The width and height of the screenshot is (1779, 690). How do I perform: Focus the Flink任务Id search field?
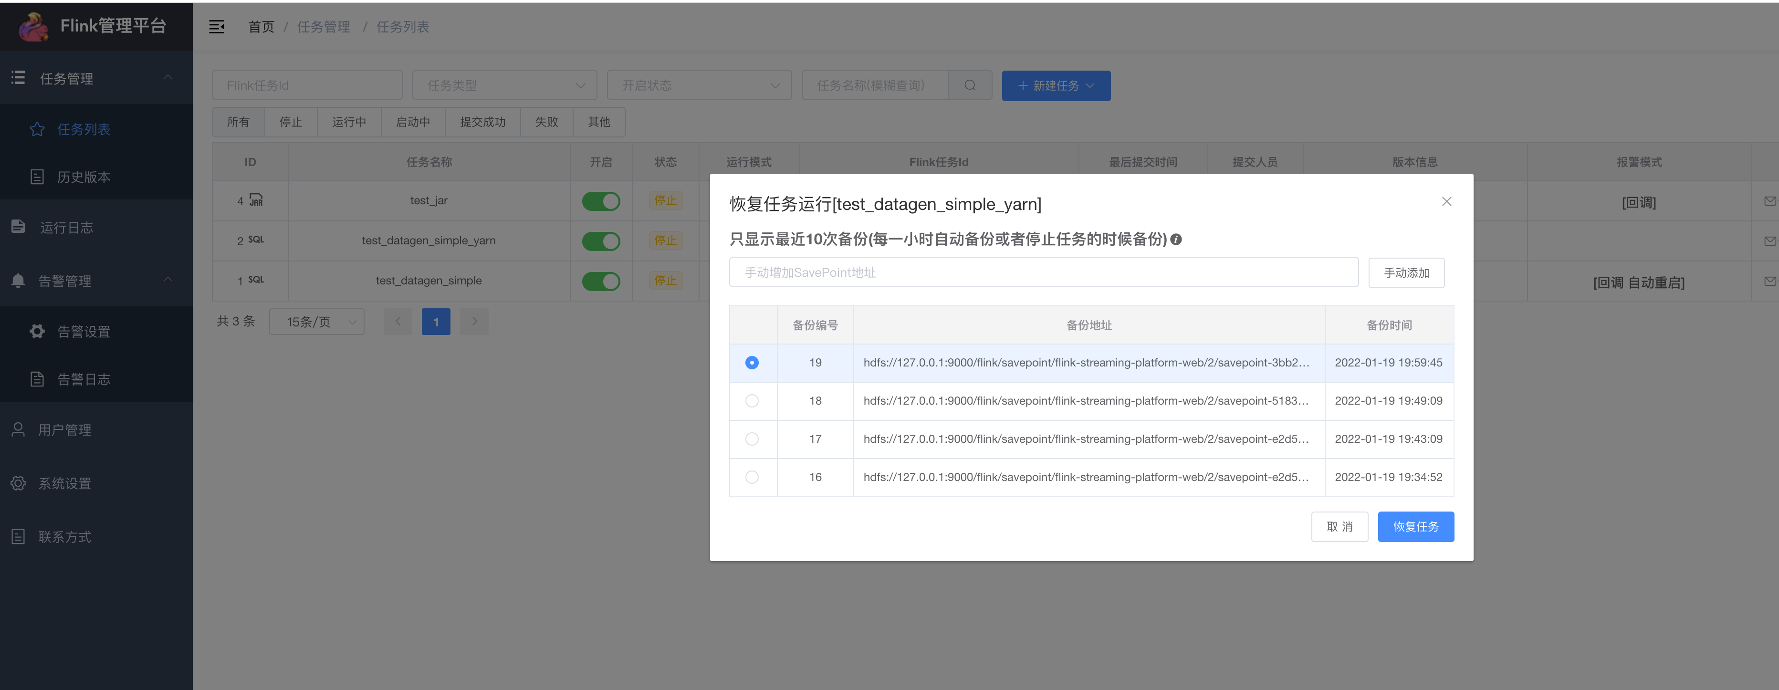pyautogui.click(x=307, y=85)
